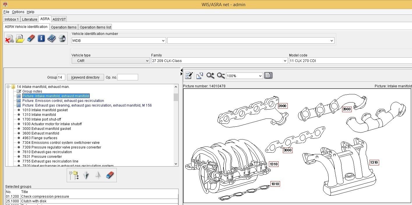The image size is (412, 205).
Task: Open the WDB identification number dropdown
Action: coord(163,41)
